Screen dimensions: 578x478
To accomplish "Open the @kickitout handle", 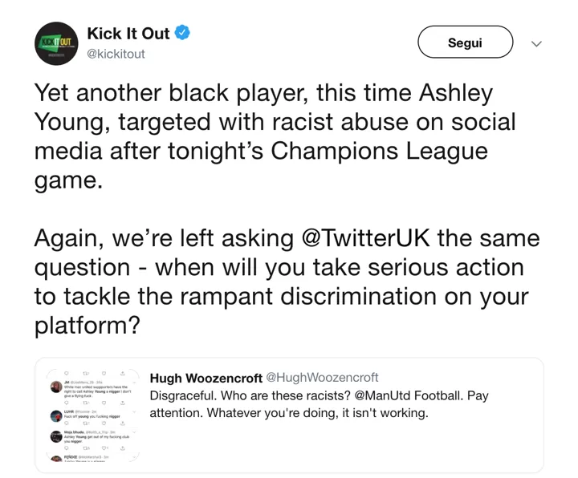I will 116,54.
